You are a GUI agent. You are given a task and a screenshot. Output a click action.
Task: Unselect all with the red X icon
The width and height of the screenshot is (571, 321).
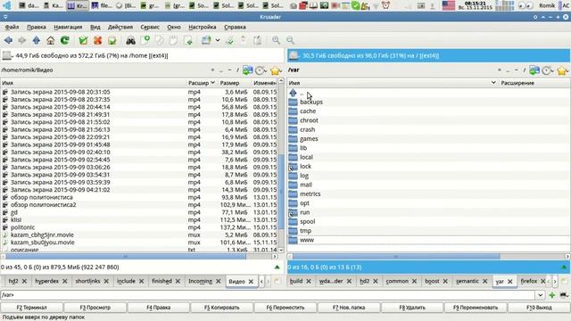click(97, 40)
